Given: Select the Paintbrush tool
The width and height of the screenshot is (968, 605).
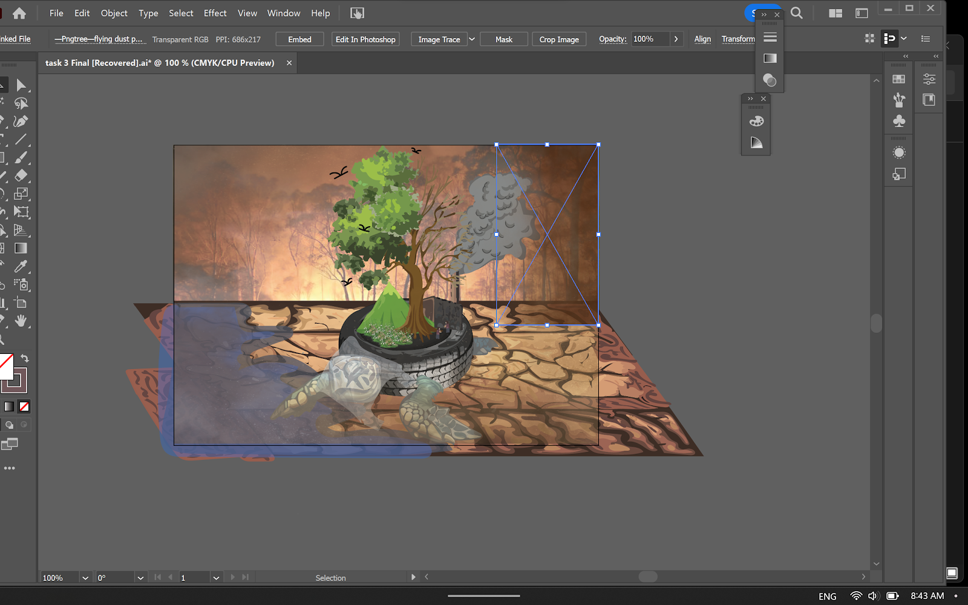Looking at the screenshot, I should tap(21, 158).
